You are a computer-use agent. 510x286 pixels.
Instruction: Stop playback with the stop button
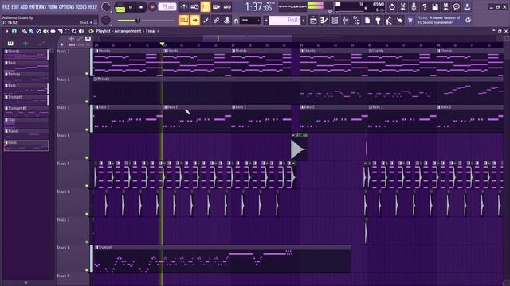click(x=141, y=7)
